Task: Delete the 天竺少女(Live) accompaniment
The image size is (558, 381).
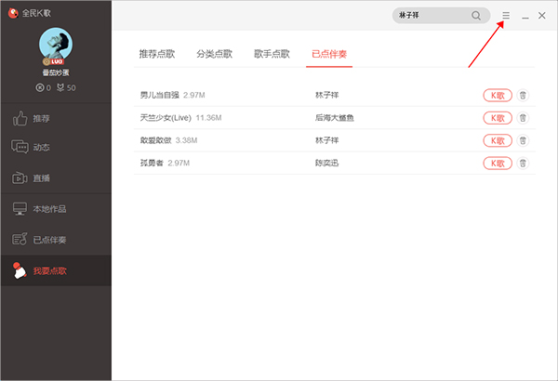Action: pos(523,118)
